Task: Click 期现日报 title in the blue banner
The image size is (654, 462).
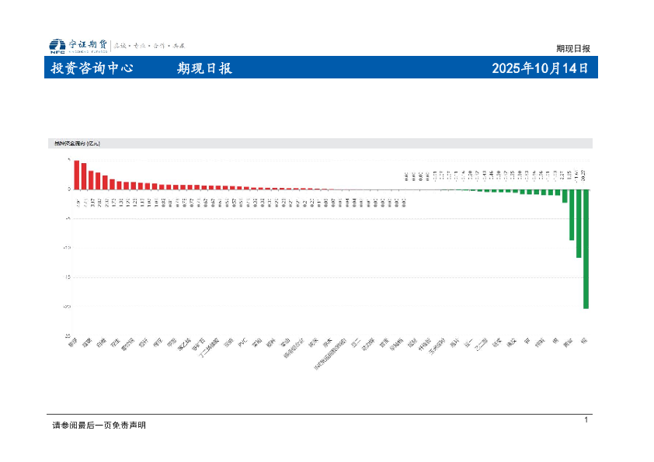Action: tap(204, 68)
